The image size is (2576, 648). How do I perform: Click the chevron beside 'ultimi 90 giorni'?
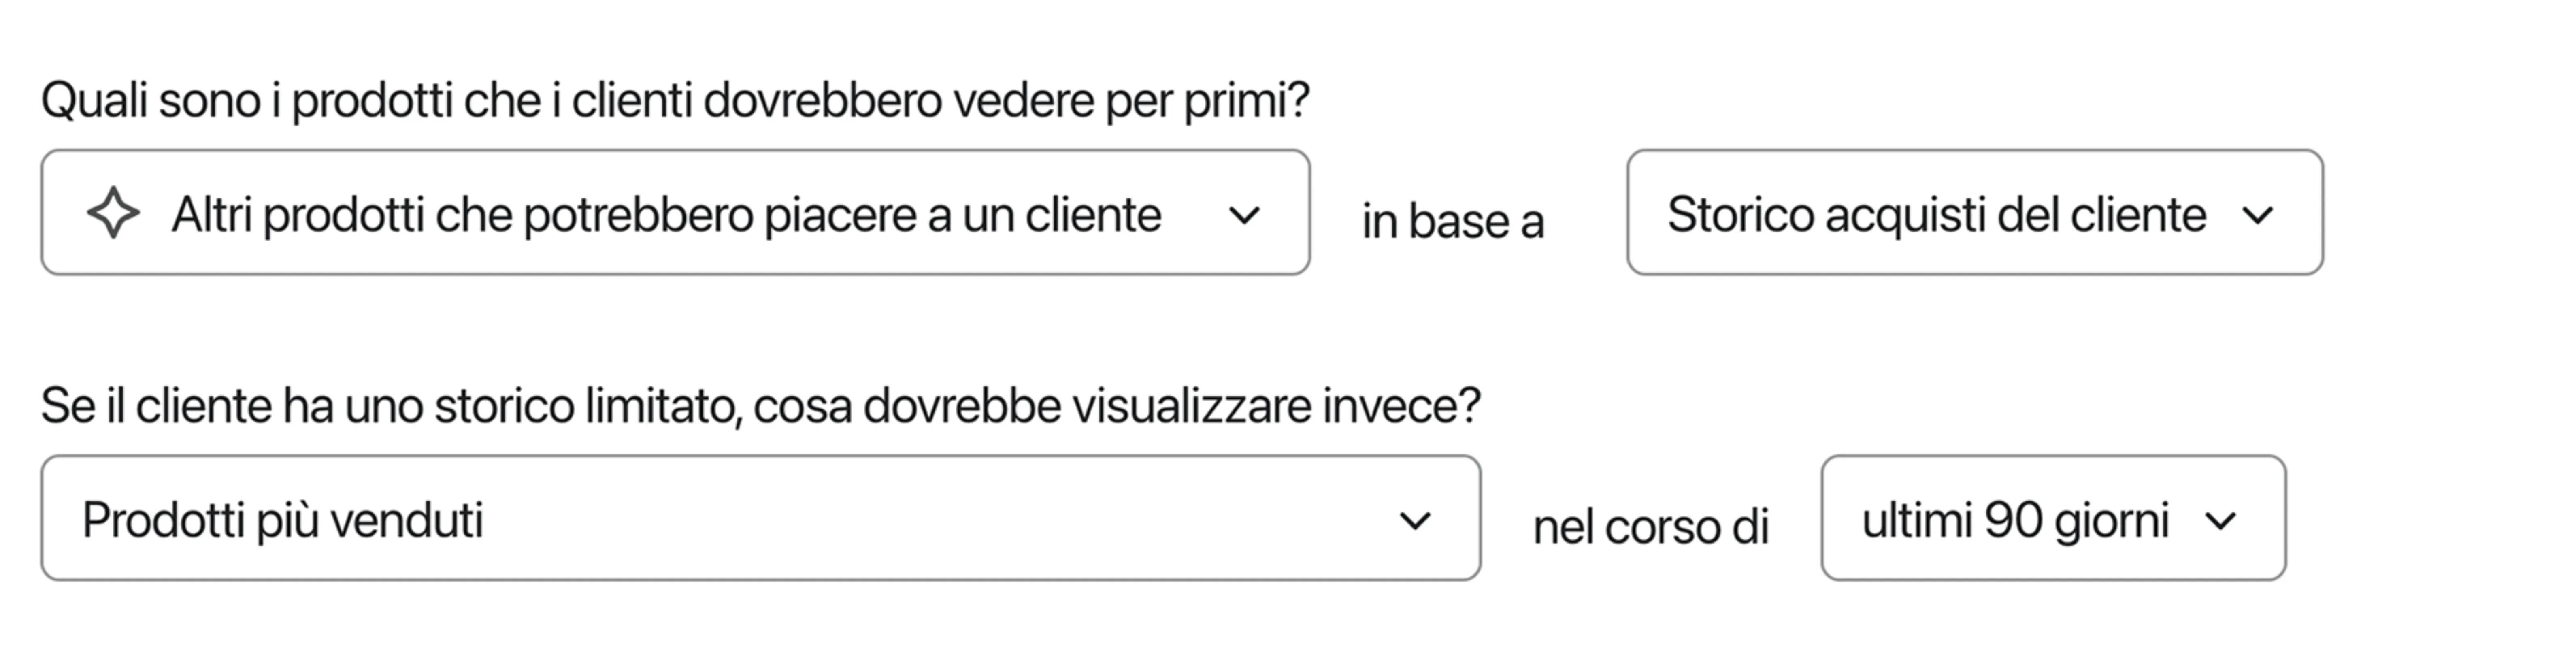[x=2221, y=521]
